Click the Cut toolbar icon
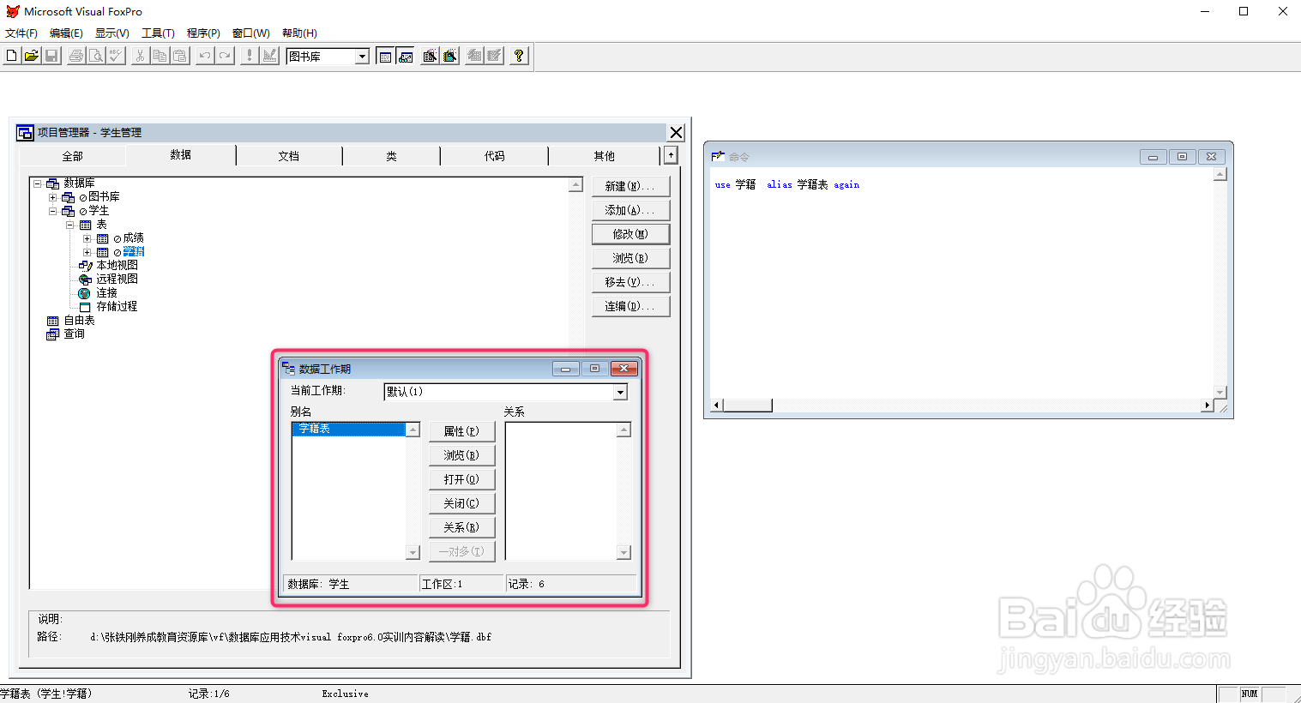Screen dimensions: 1301x703 pos(140,56)
